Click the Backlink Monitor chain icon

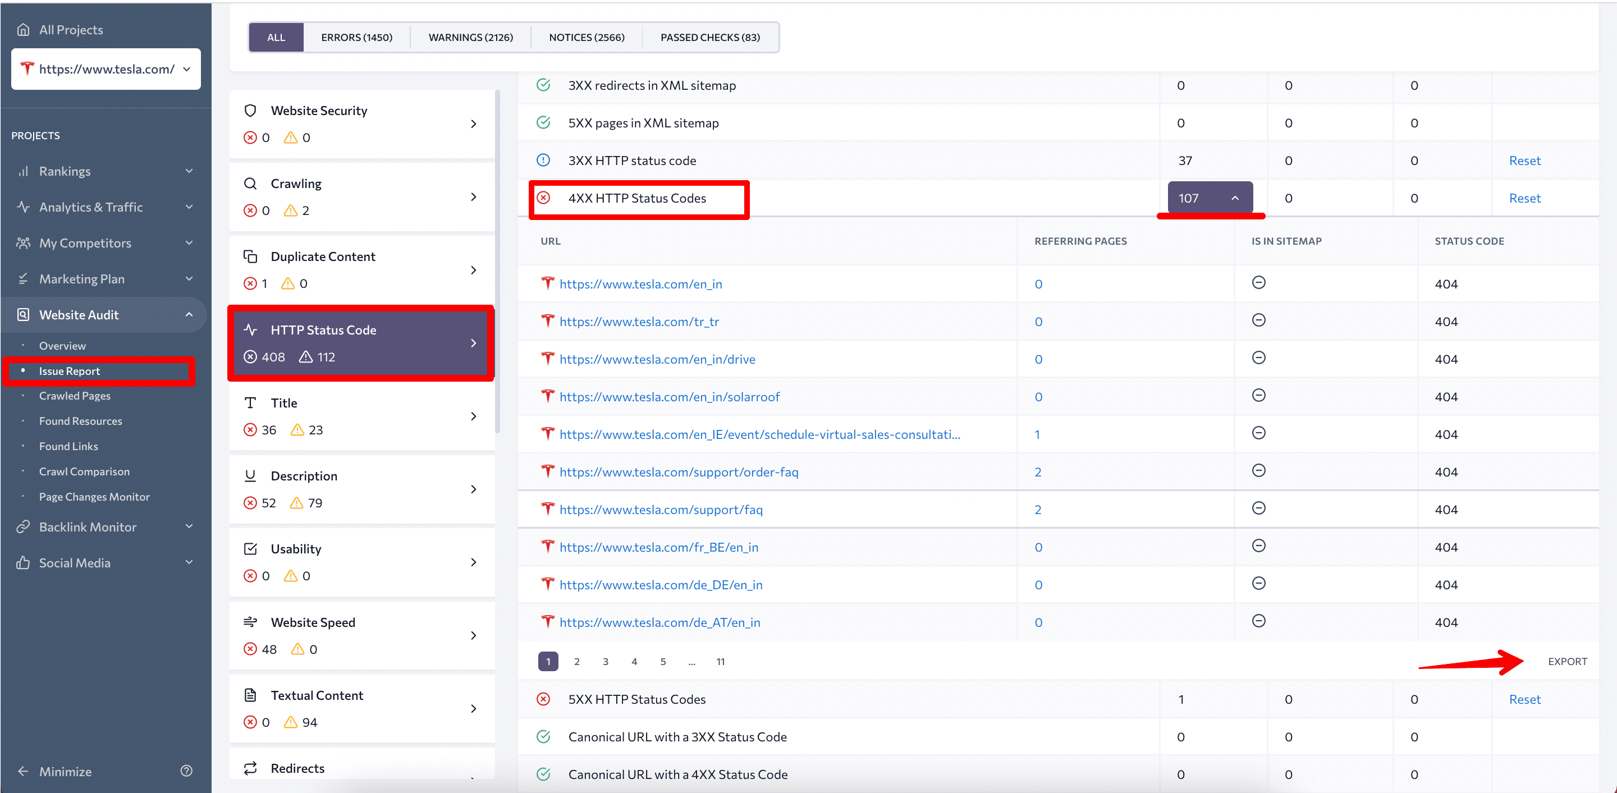23,526
